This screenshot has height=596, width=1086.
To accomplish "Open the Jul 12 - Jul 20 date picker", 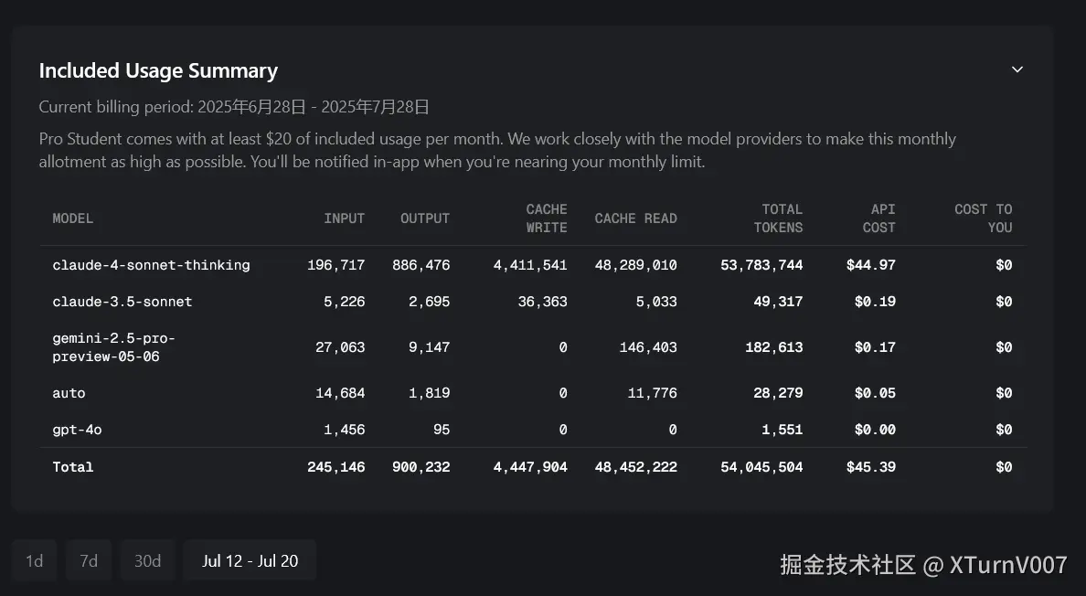I will (250, 560).
